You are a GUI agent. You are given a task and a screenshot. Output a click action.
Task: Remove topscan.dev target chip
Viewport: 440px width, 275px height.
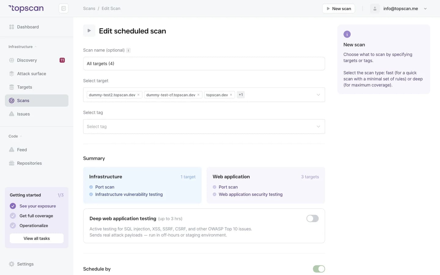pyautogui.click(x=231, y=95)
